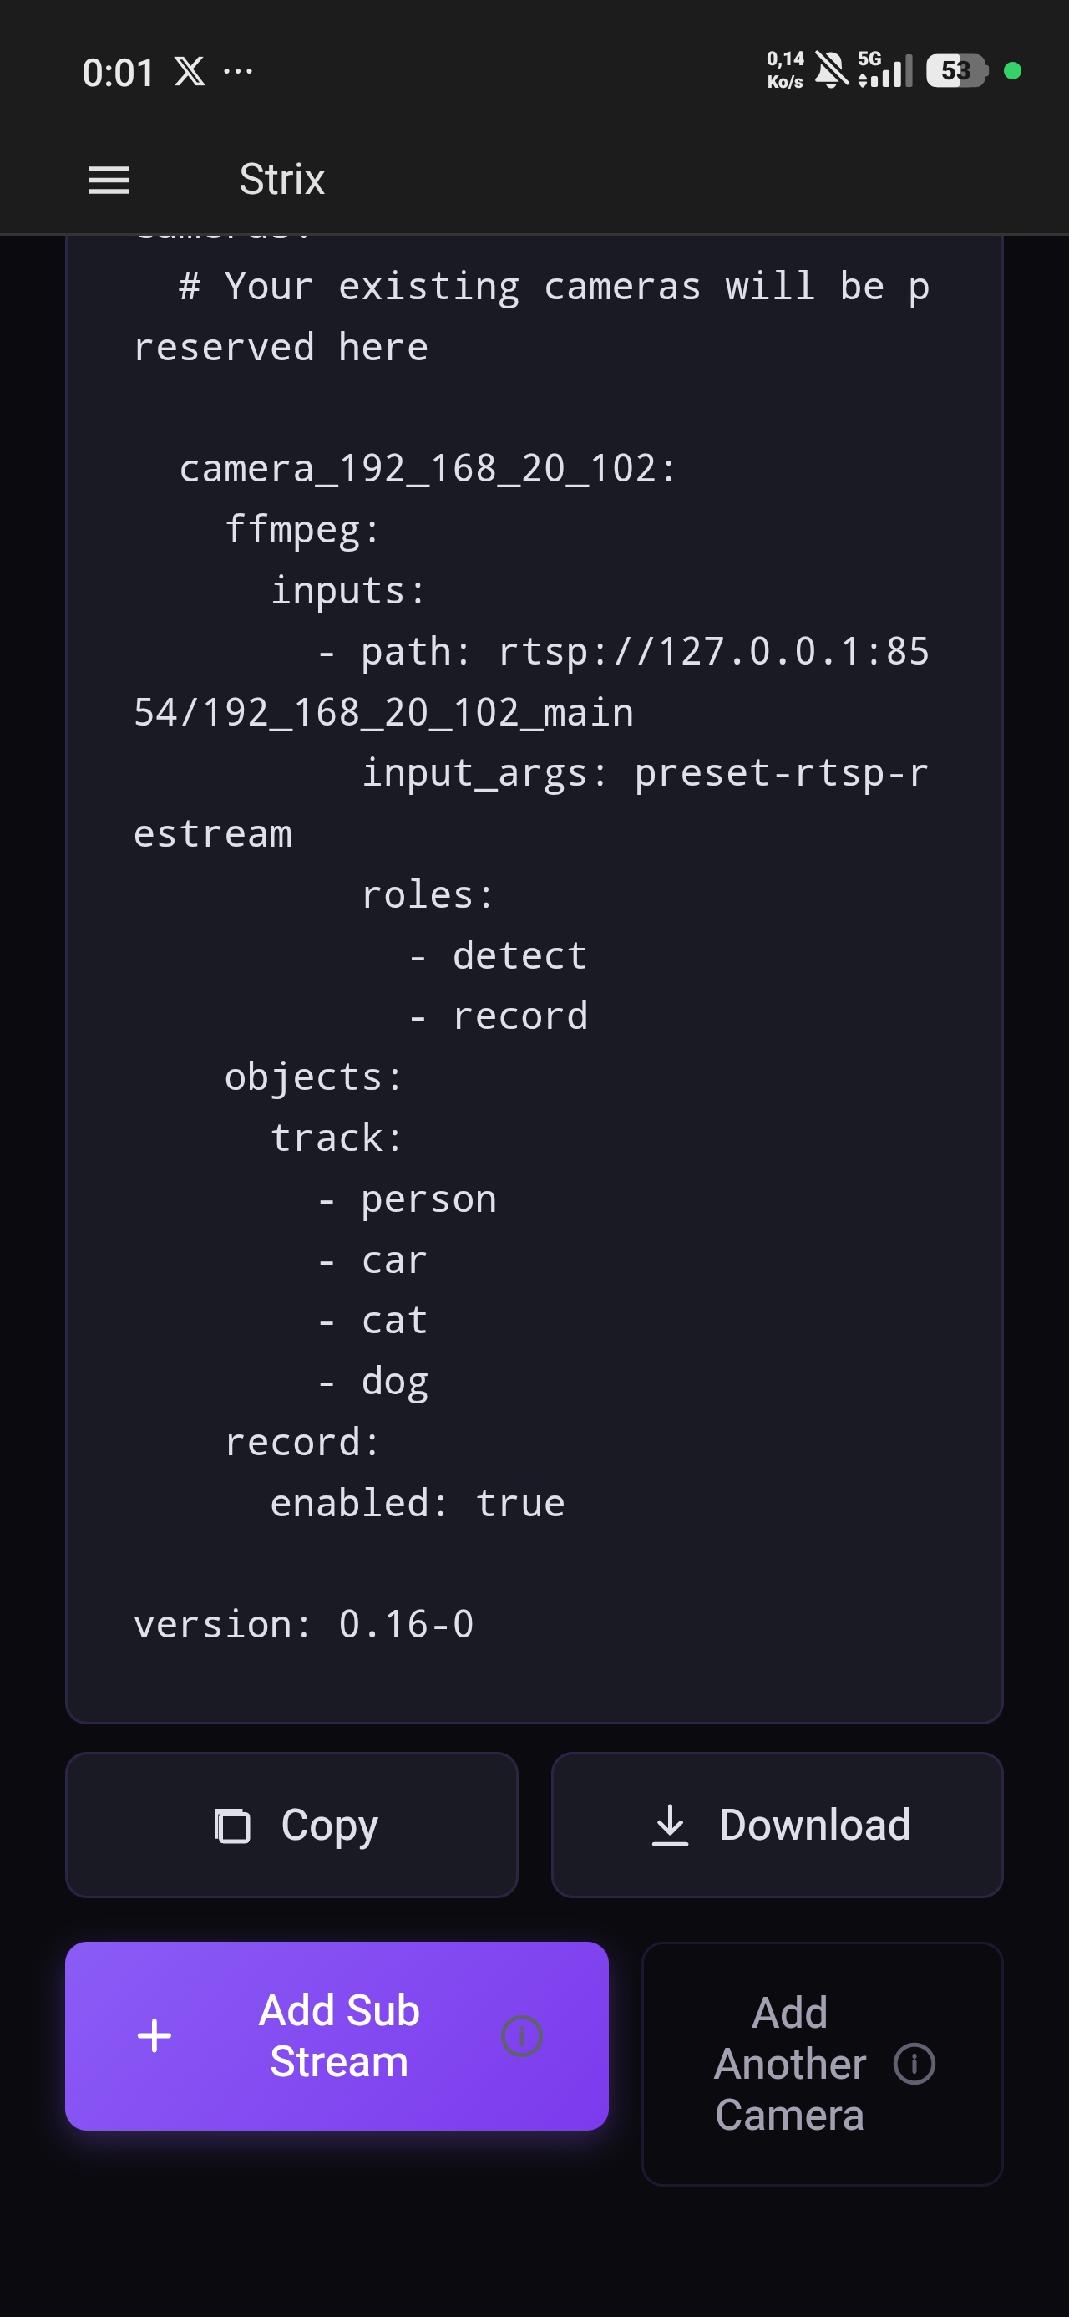Tap the Strix app title
The width and height of the screenshot is (1069, 2317).
(x=281, y=179)
